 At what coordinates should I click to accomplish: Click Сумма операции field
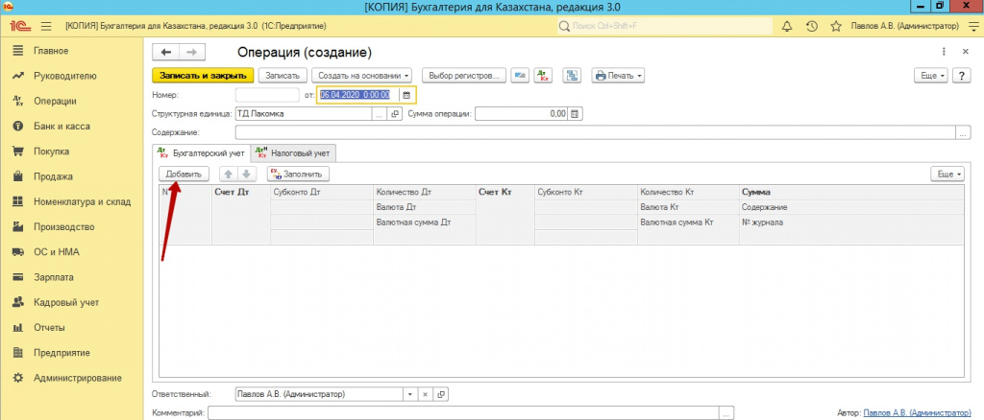pyautogui.click(x=522, y=114)
